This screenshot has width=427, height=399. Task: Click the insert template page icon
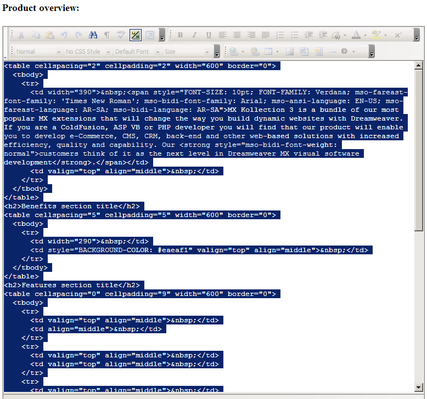[318, 52]
